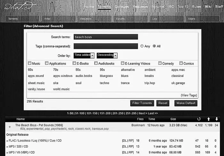Viewport: 224px width, 156px height.
Task: Open the Requests menu item in the top navigation
Action: pos(140,7)
